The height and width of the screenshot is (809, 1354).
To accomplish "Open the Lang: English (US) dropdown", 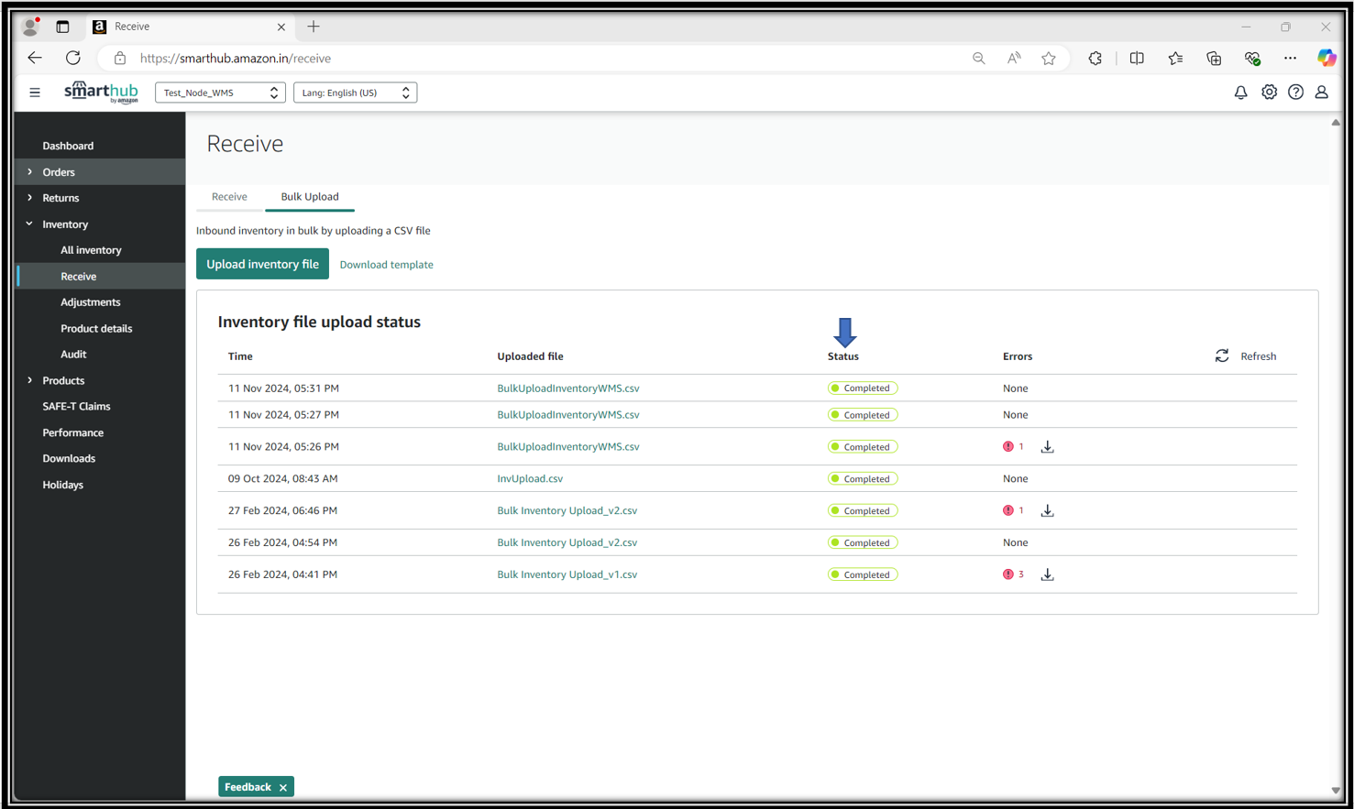I will 355,93.
